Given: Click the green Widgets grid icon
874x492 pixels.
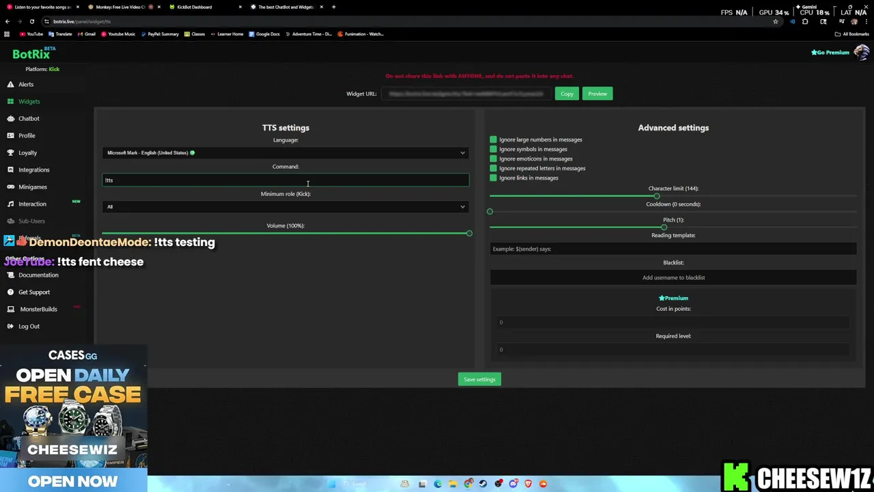Looking at the screenshot, I should pyautogui.click(x=10, y=102).
